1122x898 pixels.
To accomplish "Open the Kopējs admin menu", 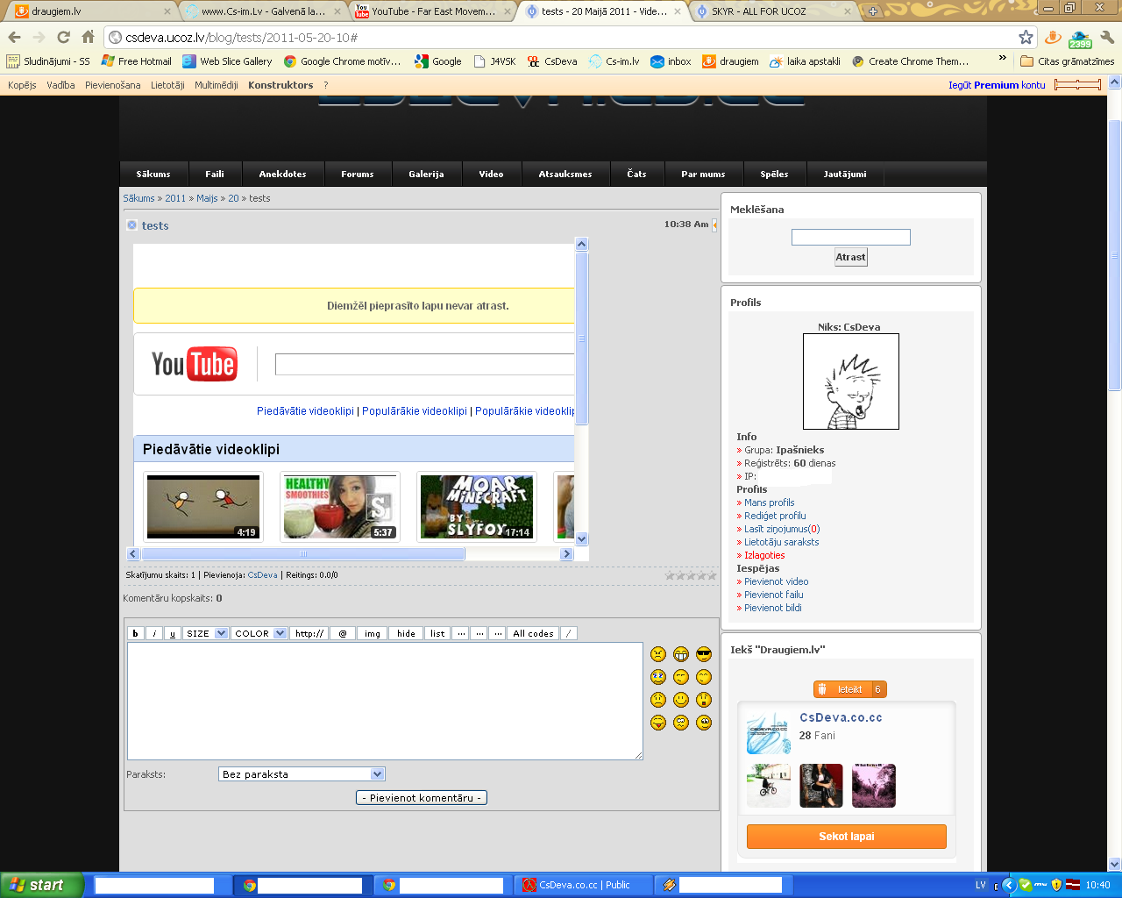I will coord(22,85).
